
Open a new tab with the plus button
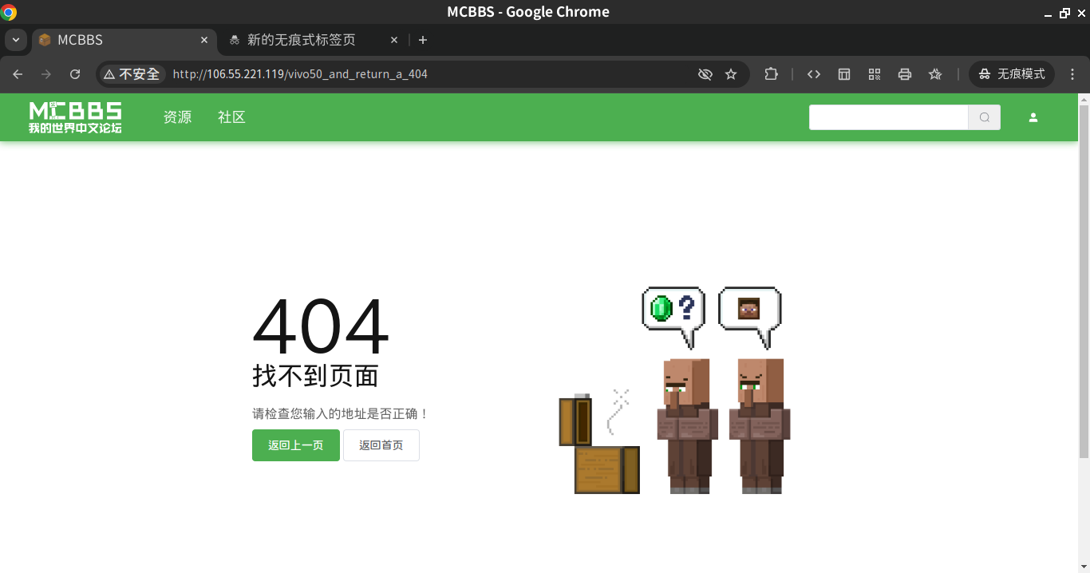coord(423,40)
